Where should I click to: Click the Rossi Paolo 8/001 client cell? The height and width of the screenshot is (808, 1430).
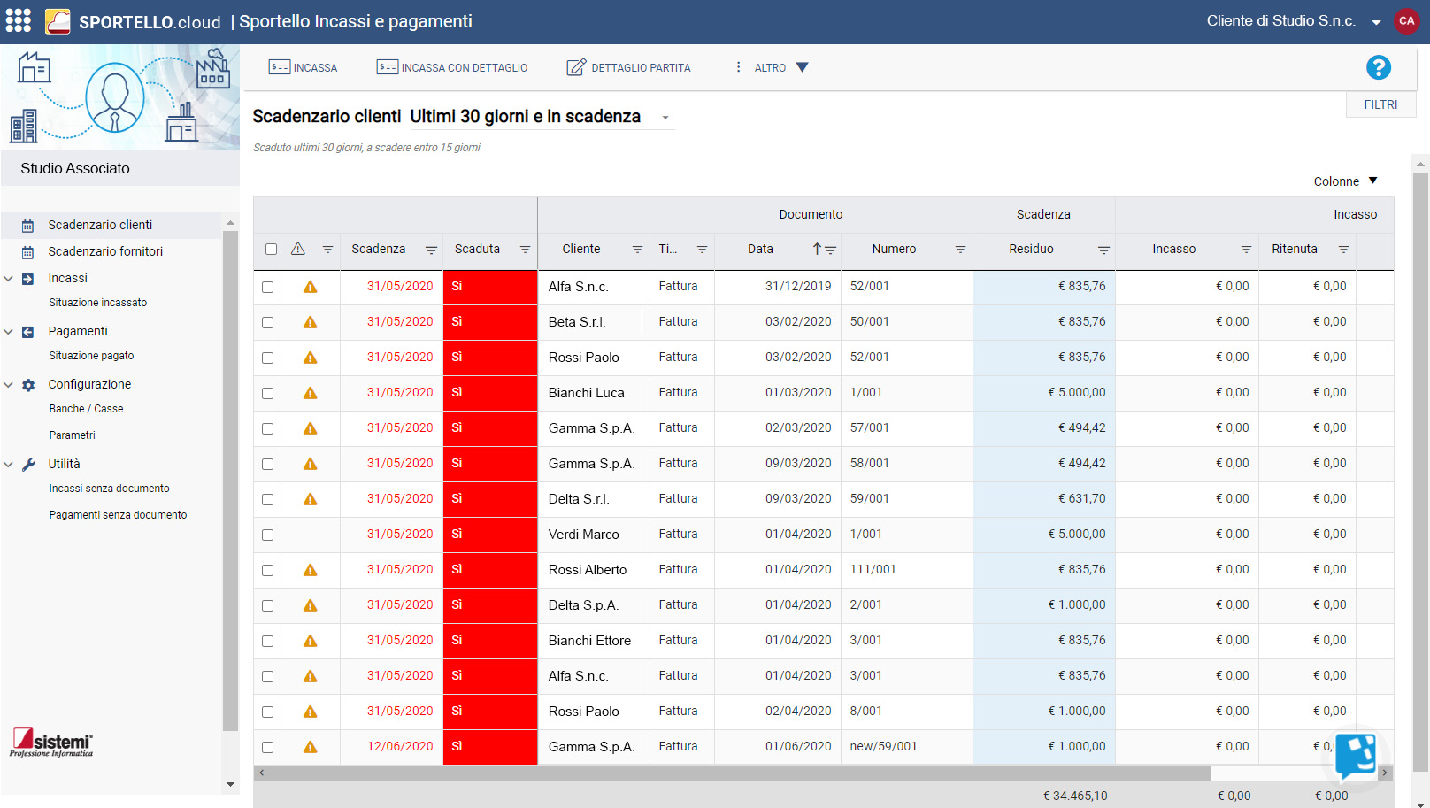pos(593,712)
